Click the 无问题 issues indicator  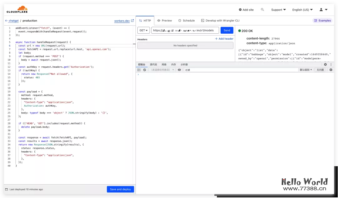point(320,69)
